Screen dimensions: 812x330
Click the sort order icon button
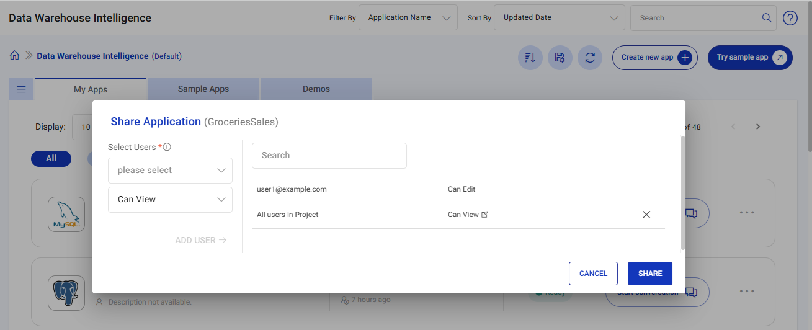coord(530,58)
